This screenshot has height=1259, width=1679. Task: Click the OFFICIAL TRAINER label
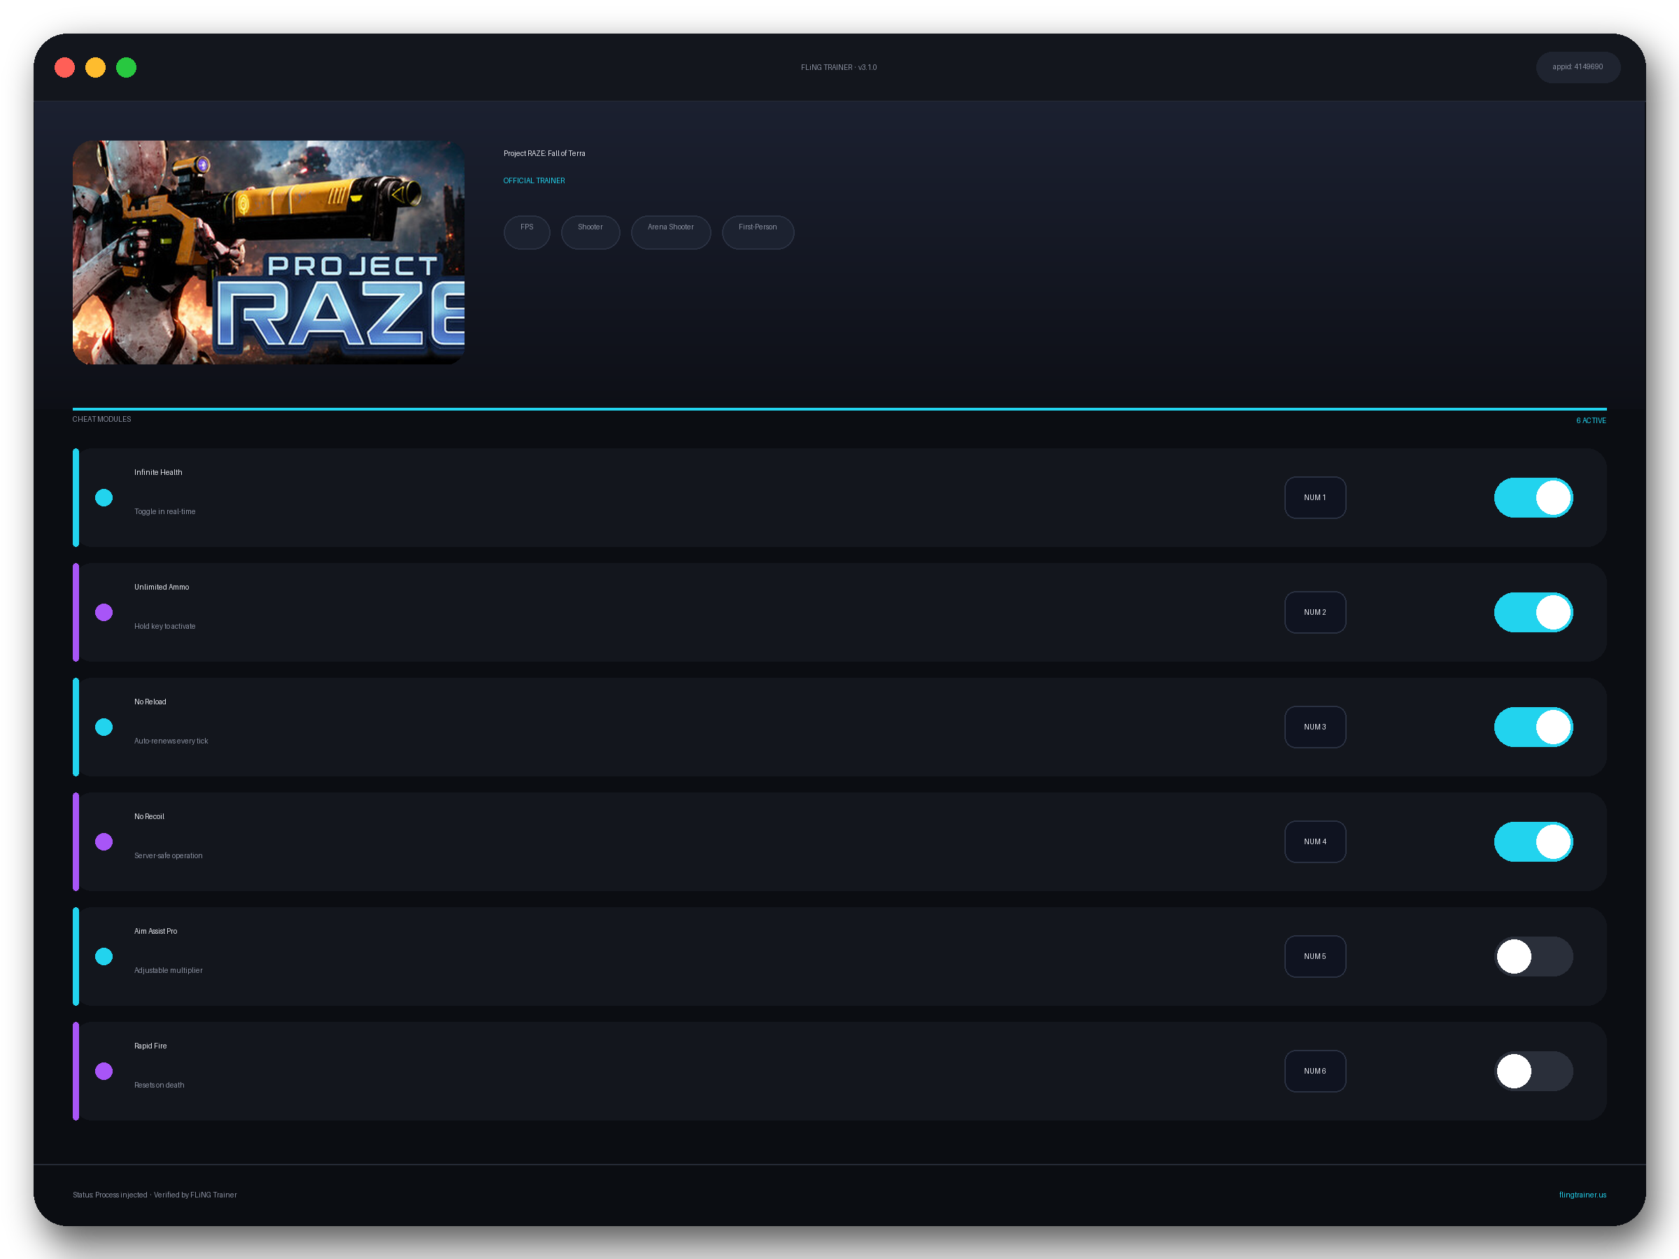click(x=534, y=180)
